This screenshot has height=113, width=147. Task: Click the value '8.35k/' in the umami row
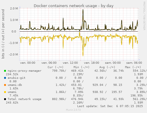pos(78,96)
